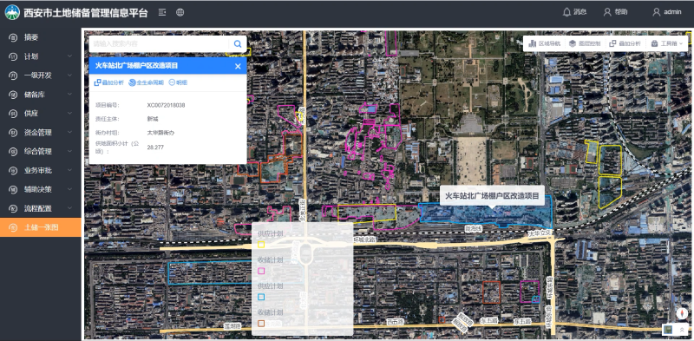Viewport: 694px width, 341px height.
Task: Expand the 计划 sidebar menu
Action: pyautogui.click(x=41, y=56)
